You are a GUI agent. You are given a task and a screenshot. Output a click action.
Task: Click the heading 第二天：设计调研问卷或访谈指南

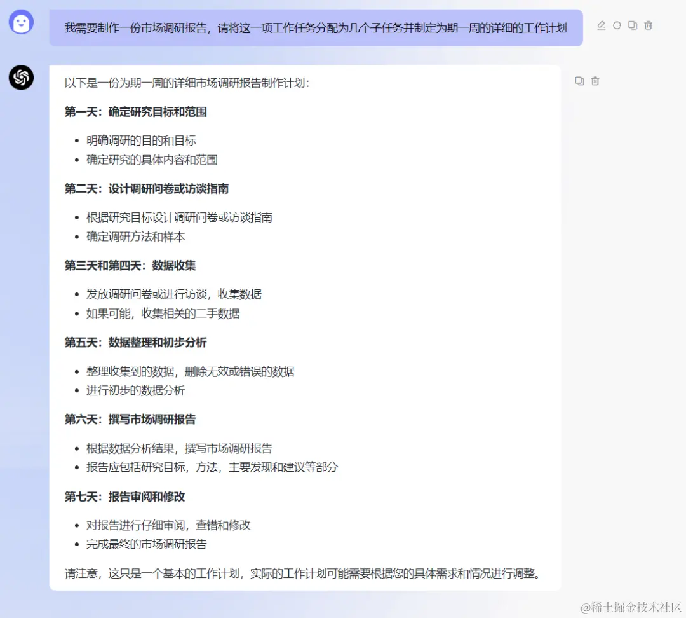[x=147, y=189]
